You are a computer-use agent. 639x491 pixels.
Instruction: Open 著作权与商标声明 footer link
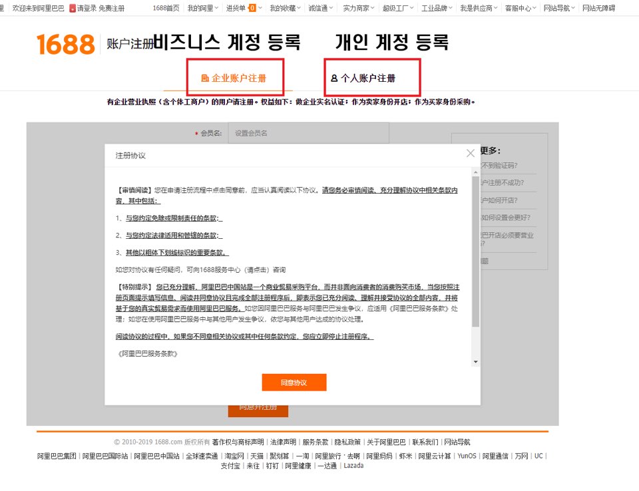point(238,442)
